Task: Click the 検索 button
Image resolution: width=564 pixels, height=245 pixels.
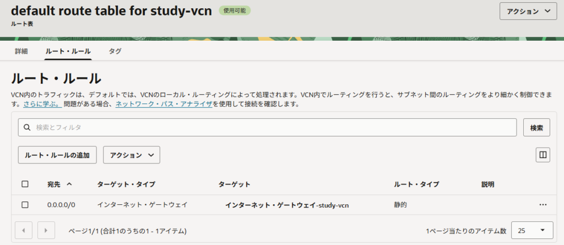Action: point(536,127)
